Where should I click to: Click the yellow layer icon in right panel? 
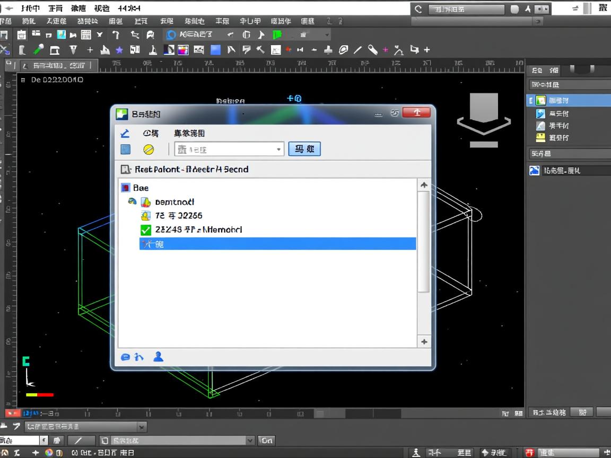click(x=540, y=138)
